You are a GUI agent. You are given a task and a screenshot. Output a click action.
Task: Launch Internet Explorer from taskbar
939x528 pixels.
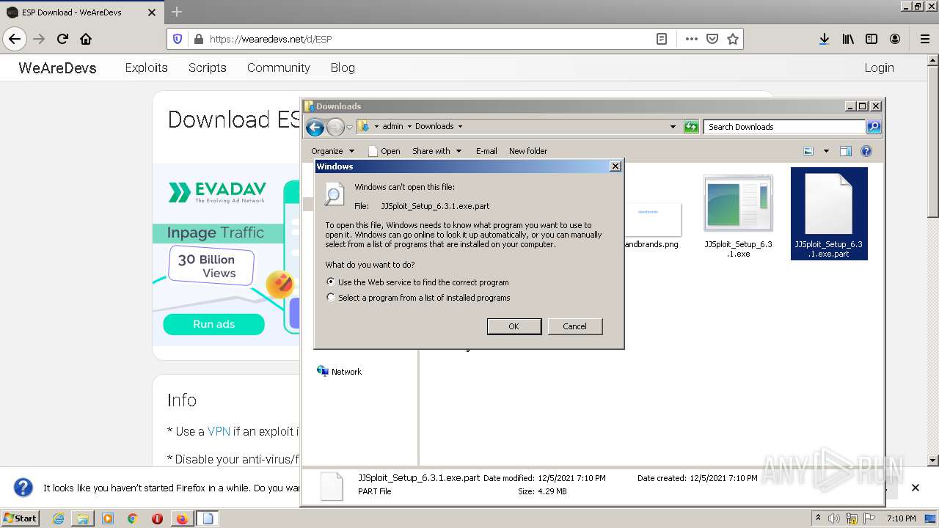tap(58, 518)
